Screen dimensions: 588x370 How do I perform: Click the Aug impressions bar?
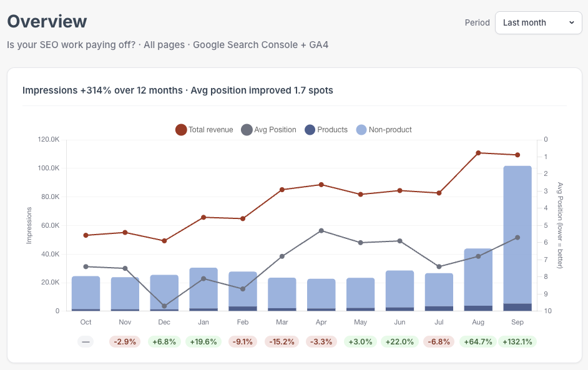478,280
